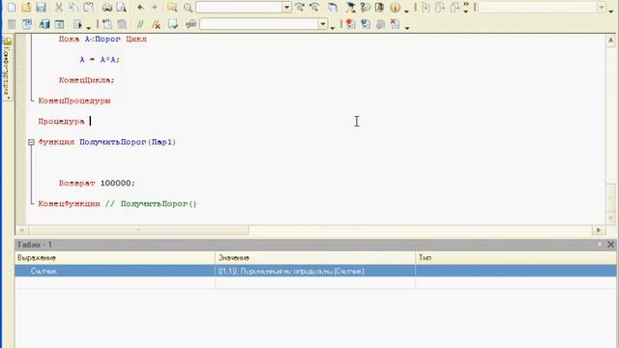This screenshot has width=619, height=348.
Task: Click the step into debug icon
Action: (426, 7)
